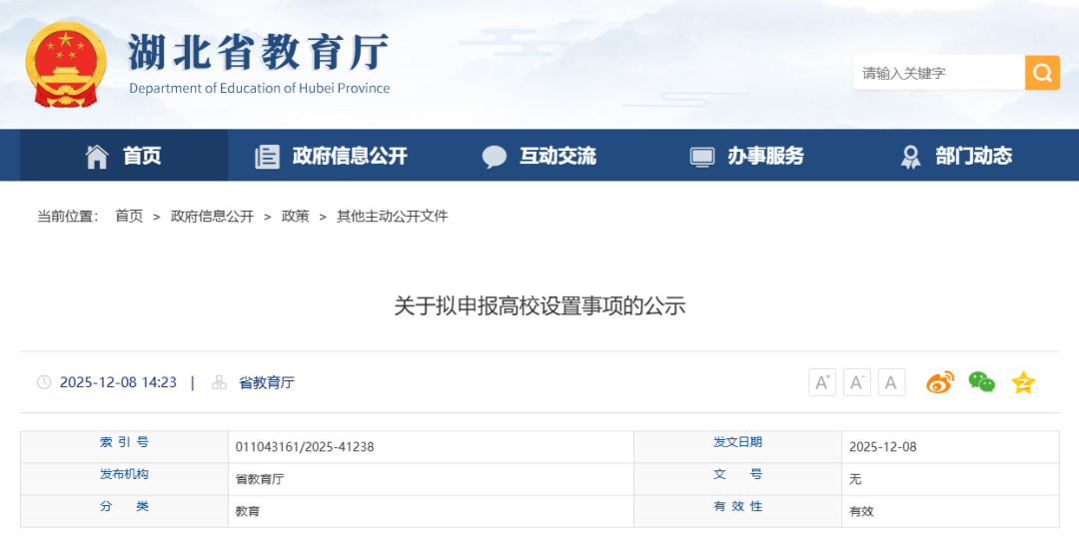Click the 湖北省教育厅 site title

(x=259, y=51)
